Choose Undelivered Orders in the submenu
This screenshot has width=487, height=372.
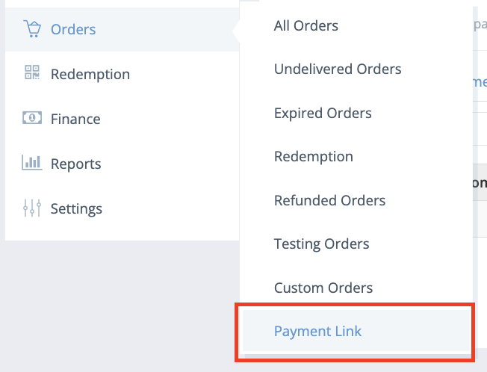(x=338, y=69)
